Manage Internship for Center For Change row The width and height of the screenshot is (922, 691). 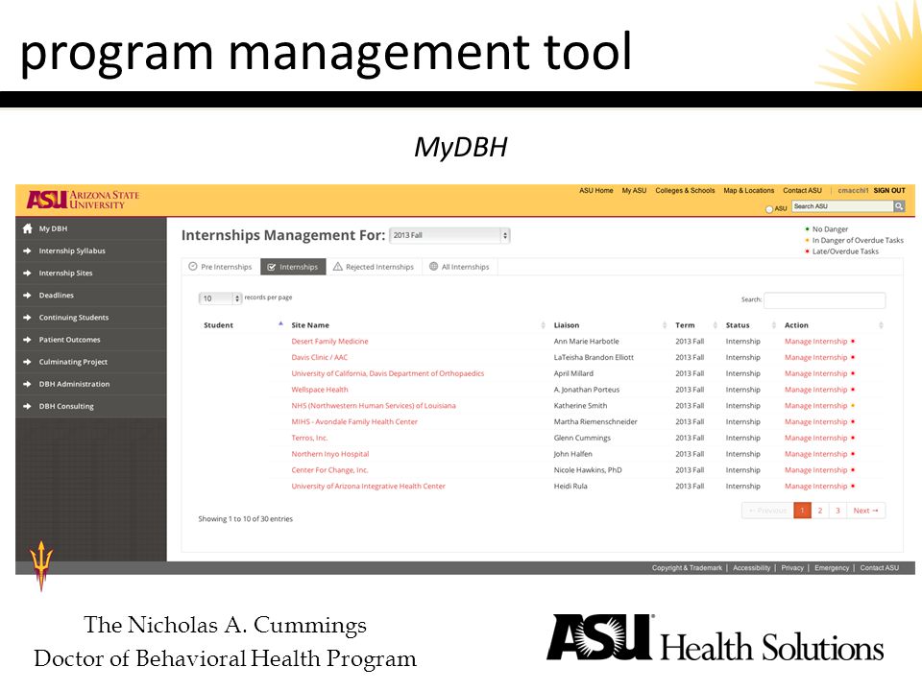click(815, 470)
